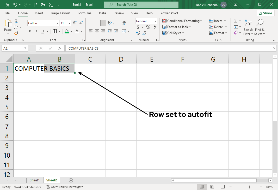This screenshot has height=190, width=278.
Task: Switch to Sheet1
Action: click(35, 180)
